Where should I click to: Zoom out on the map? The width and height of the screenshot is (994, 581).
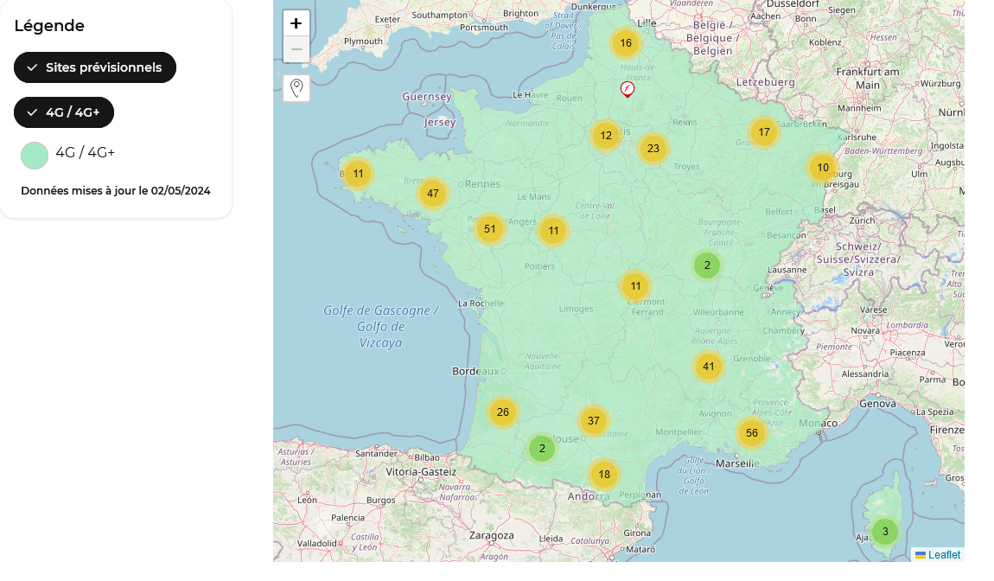tap(296, 49)
